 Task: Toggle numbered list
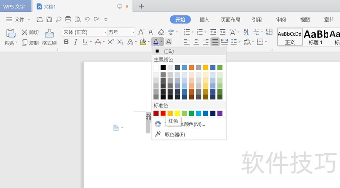click(199, 32)
